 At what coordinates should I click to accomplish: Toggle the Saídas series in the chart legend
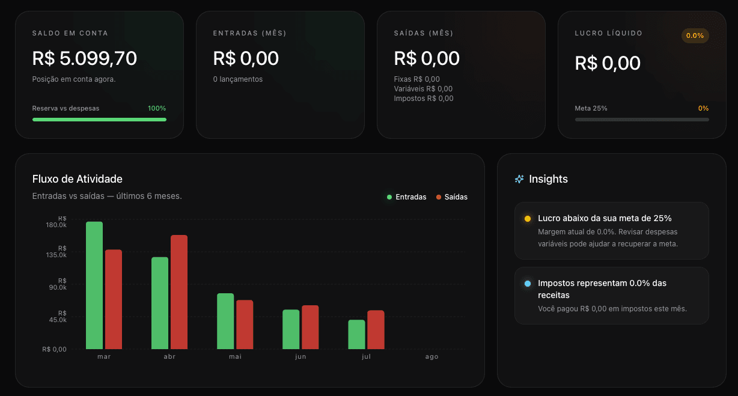point(452,197)
